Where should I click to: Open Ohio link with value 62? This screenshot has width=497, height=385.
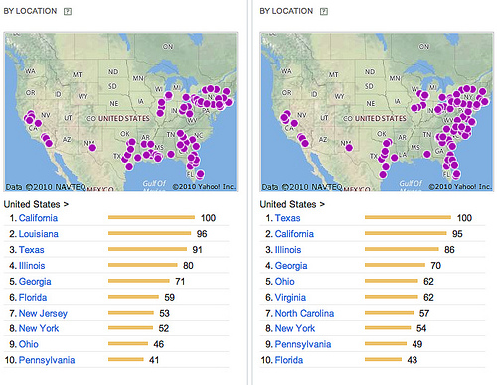pos(285,282)
